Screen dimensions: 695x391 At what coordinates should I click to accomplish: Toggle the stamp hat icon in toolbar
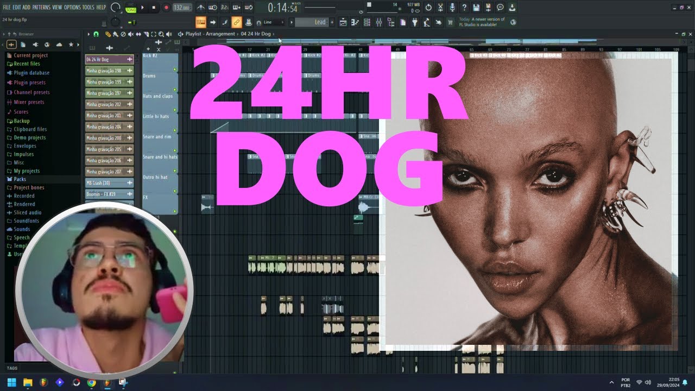click(x=248, y=22)
